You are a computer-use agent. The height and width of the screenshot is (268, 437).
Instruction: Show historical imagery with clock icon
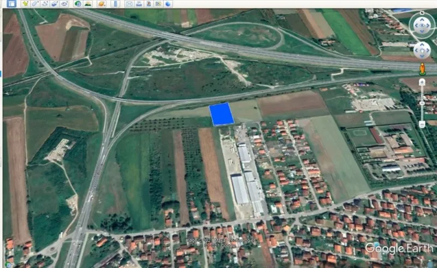point(78,3)
